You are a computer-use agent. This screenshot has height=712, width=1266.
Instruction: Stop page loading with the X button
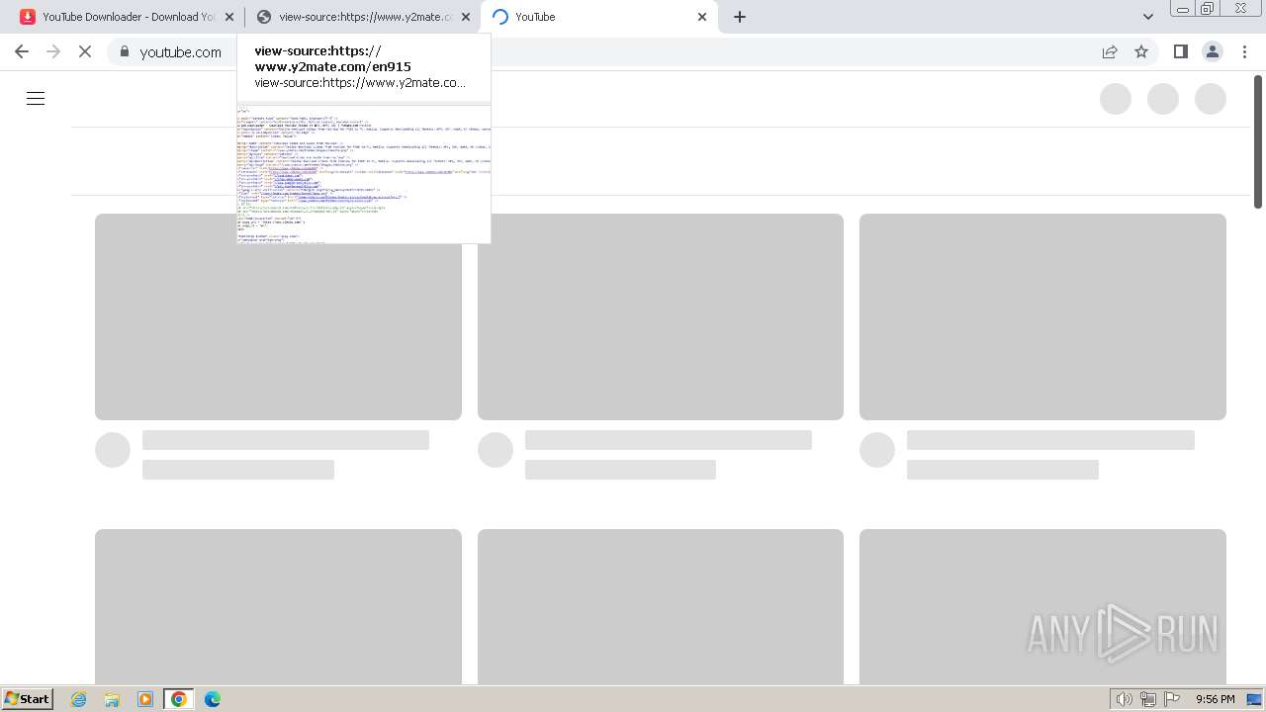coord(85,51)
